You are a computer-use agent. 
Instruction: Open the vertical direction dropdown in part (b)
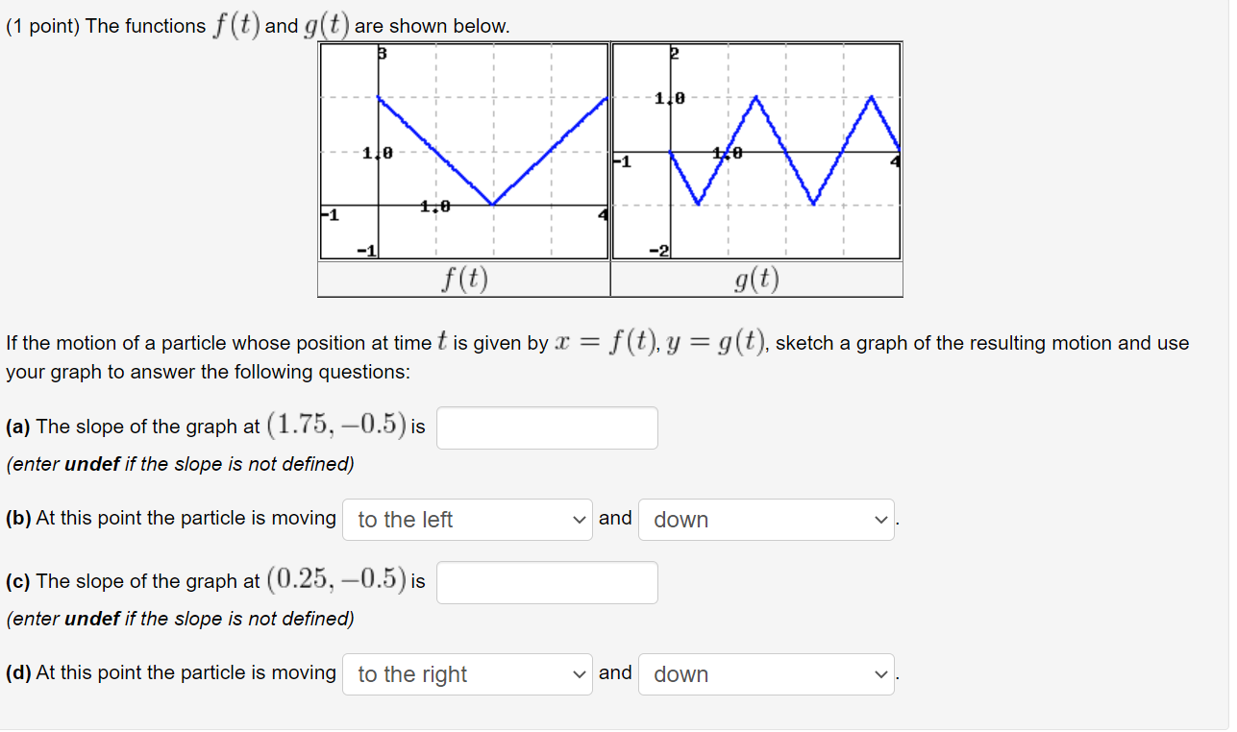tap(766, 519)
